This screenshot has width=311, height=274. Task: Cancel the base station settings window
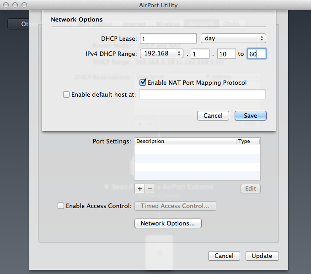[x=224, y=256]
